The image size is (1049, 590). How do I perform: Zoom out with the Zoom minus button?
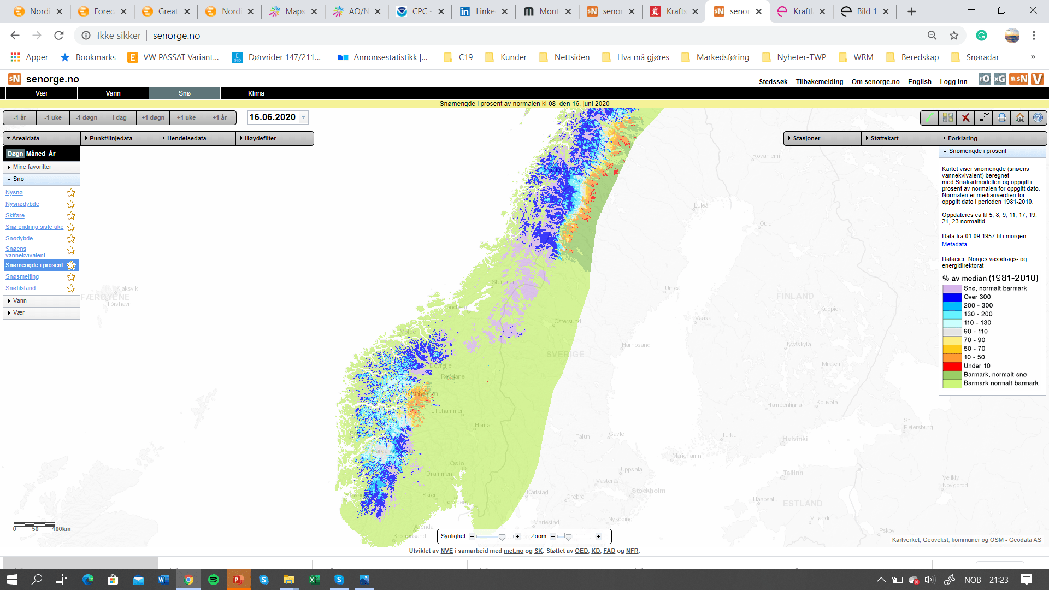[552, 536]
